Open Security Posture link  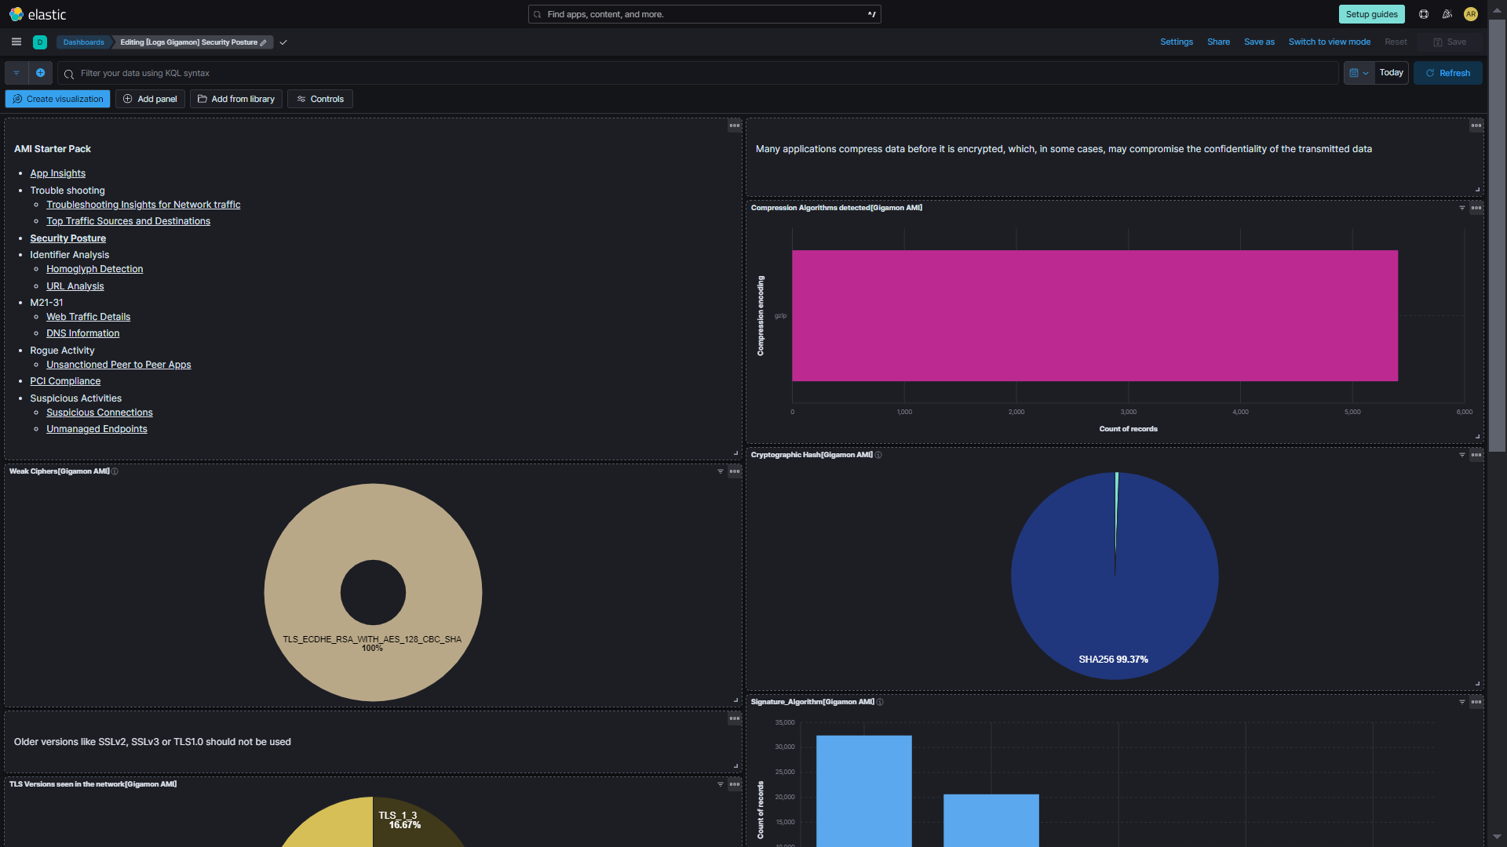[x=68, y=238]
